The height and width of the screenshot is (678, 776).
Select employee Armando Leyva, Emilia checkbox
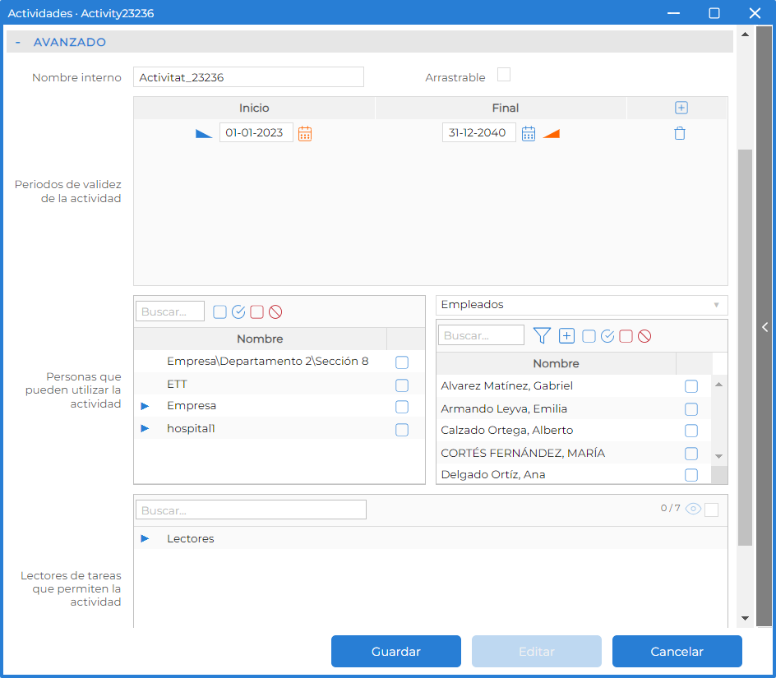pyautogui.click(x=691, y=408)
